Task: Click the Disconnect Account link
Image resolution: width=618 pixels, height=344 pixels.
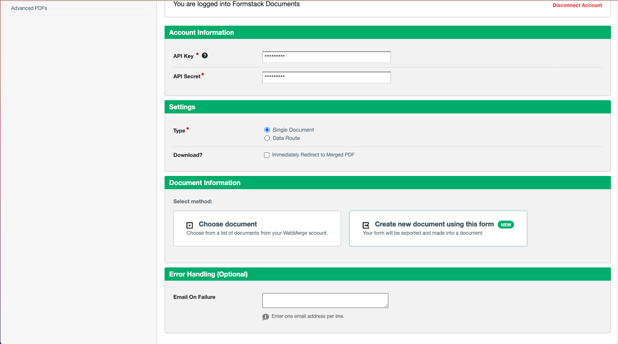Action: (x=577, y=5)
